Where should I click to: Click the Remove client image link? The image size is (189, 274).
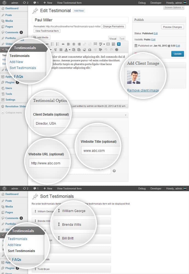(x=143, y=90)
